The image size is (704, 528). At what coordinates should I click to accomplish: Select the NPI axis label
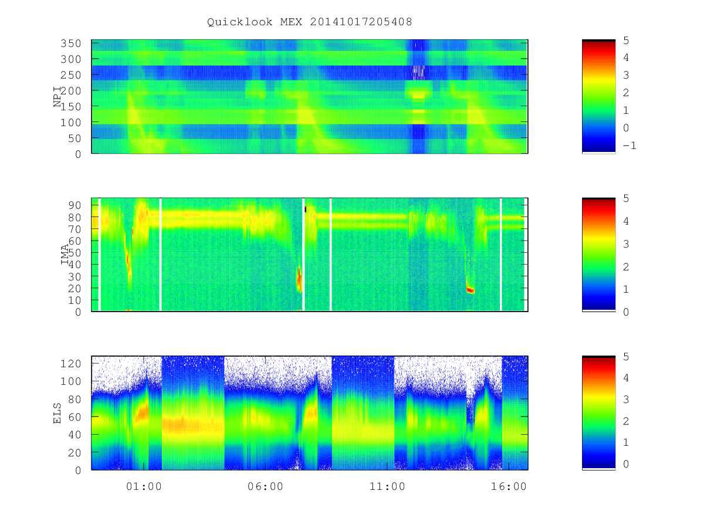tap(57, 97)
